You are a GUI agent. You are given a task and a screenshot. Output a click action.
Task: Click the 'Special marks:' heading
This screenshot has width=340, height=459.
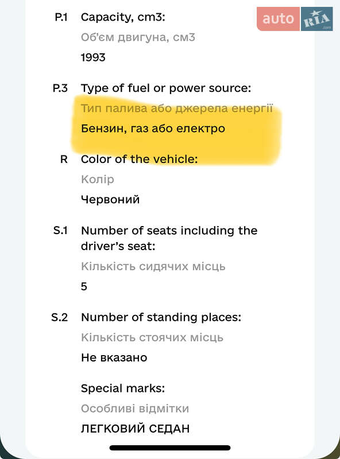coord(123,388)
